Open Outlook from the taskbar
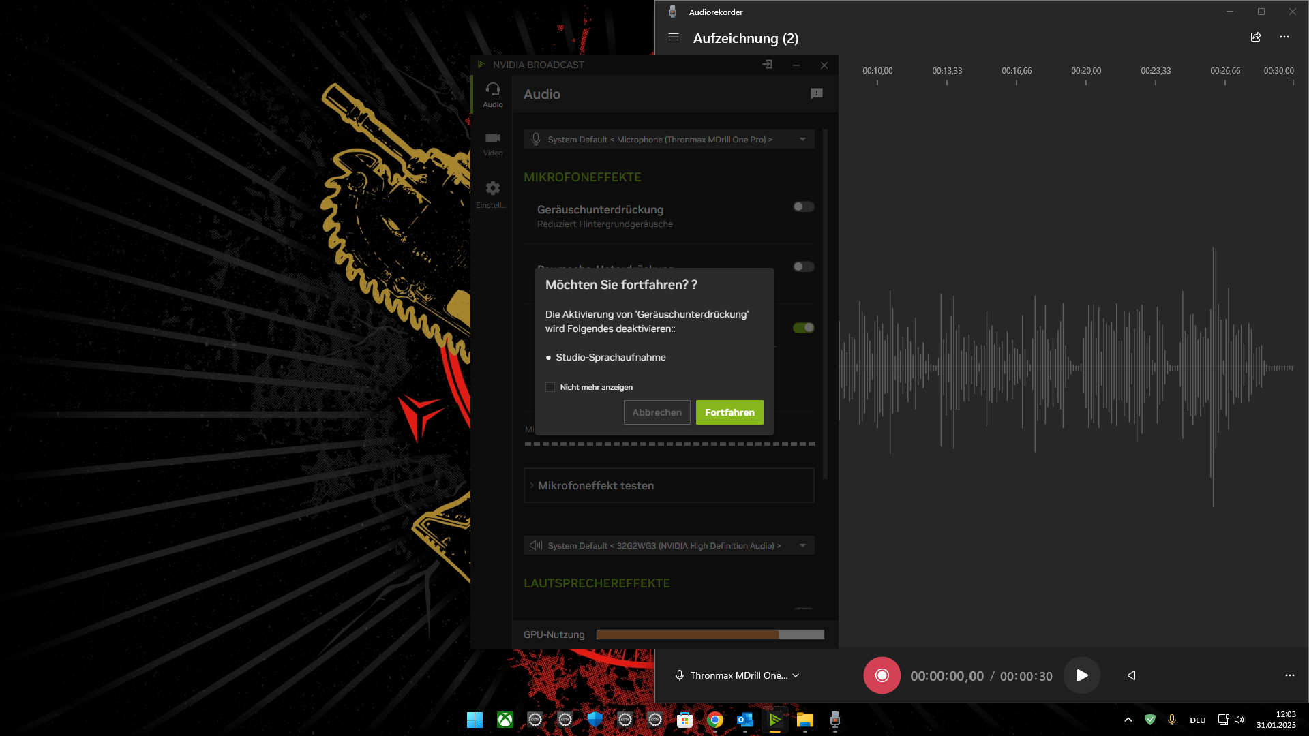1309x736 pixels. (x=744, y=720)
